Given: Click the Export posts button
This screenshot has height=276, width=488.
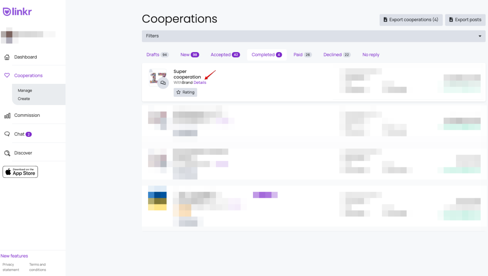Looking at the screenshot, I should point(465,20).
